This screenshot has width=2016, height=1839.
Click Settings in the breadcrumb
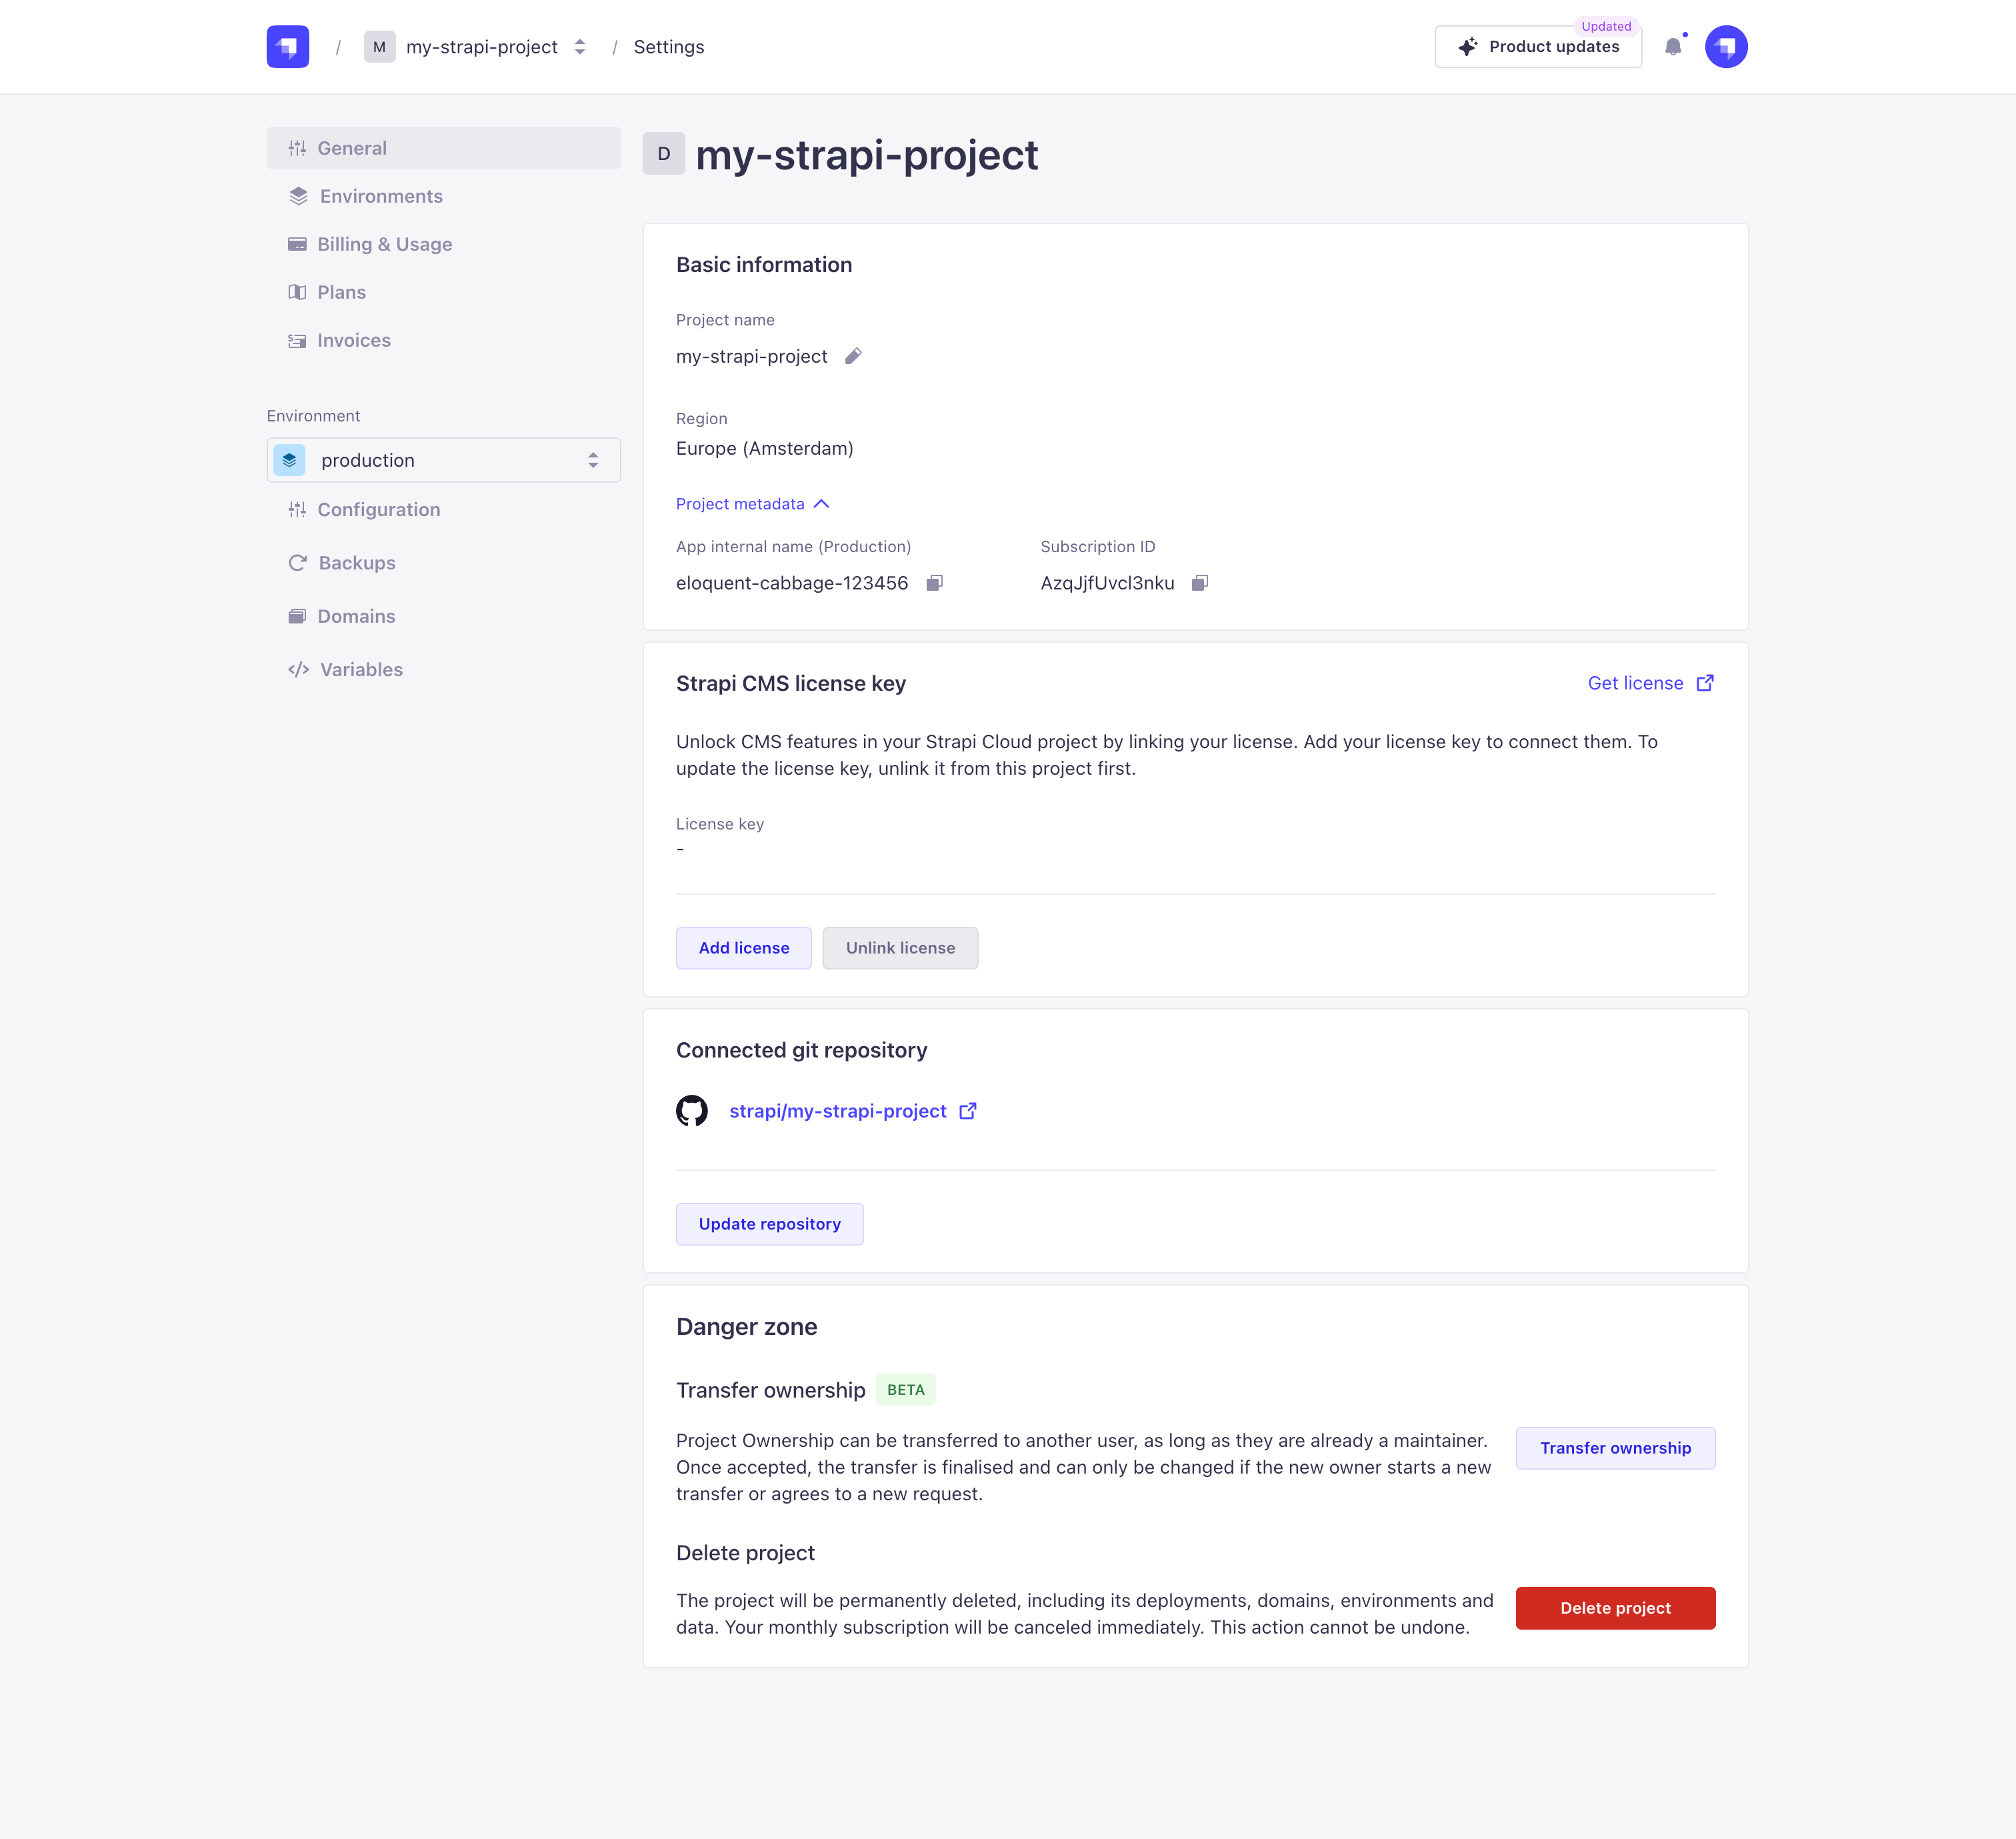coord(668,46)
